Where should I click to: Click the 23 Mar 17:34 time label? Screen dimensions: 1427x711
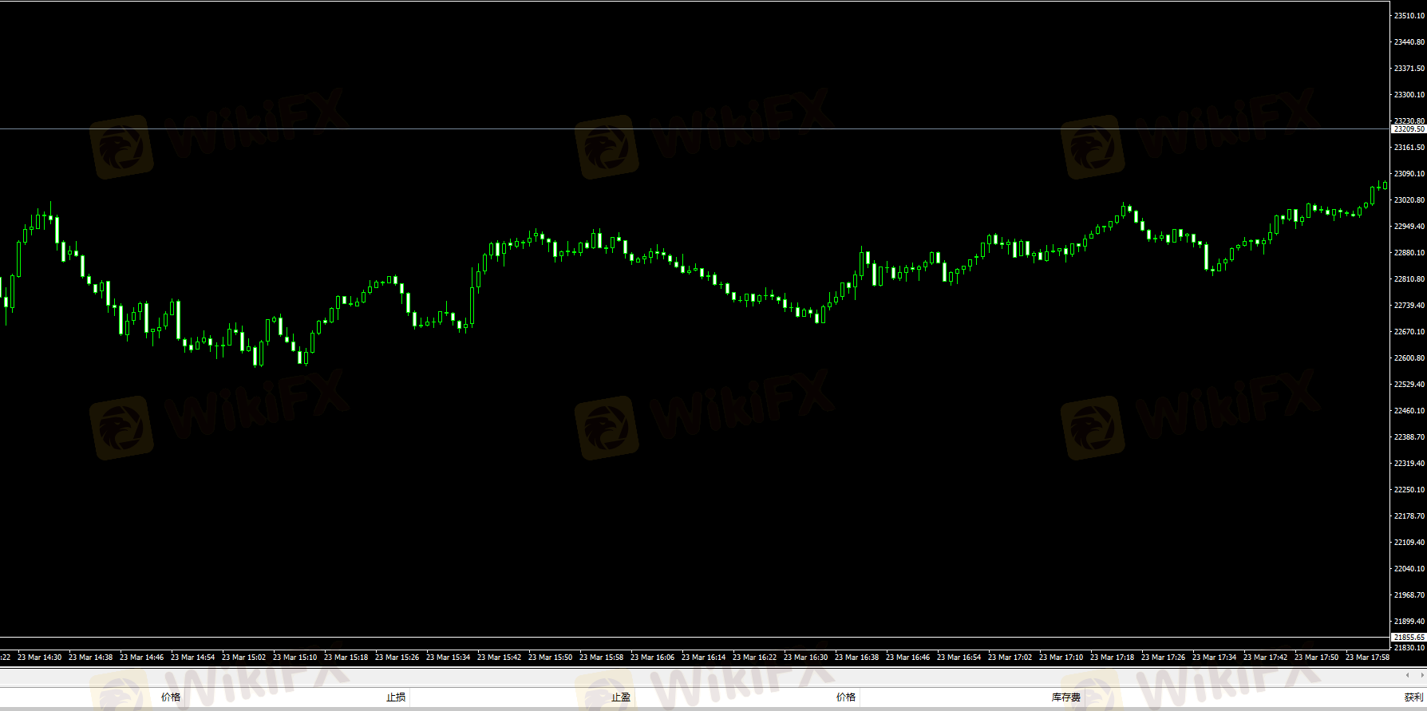(1215, 658)
